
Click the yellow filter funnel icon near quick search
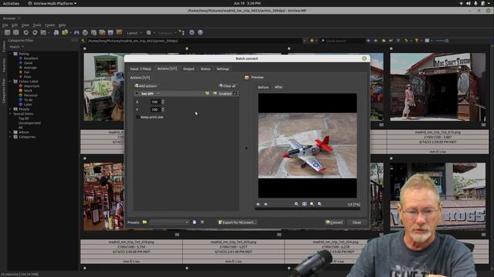[417, 41]
